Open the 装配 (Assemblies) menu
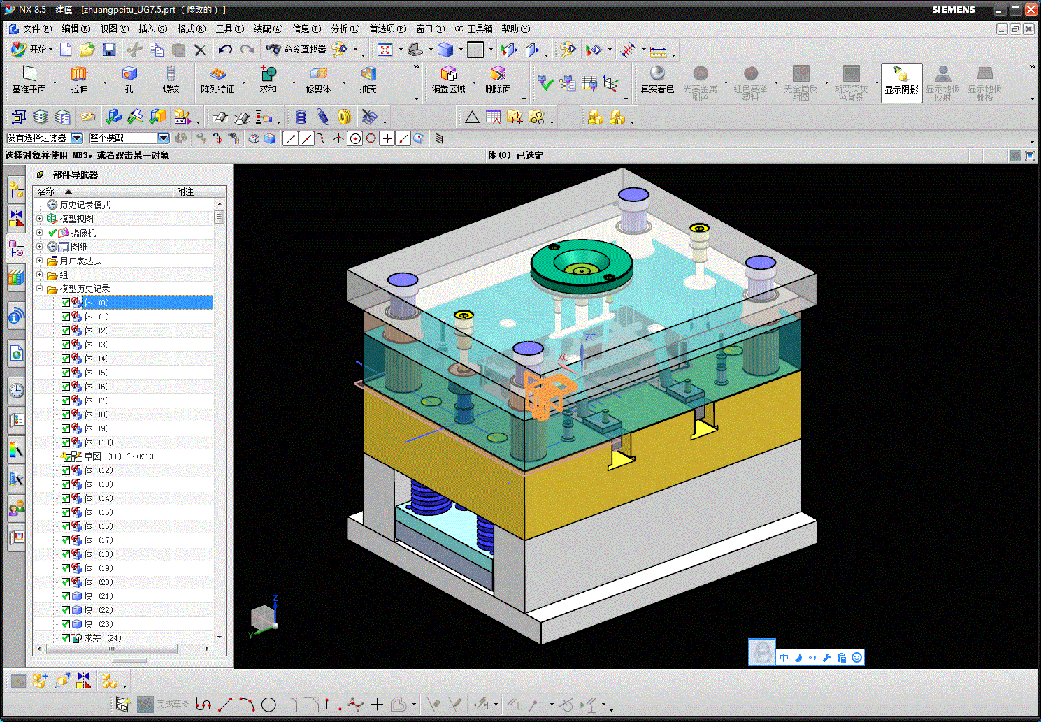The image size is (1041, 722). click(x=268, y=29)
